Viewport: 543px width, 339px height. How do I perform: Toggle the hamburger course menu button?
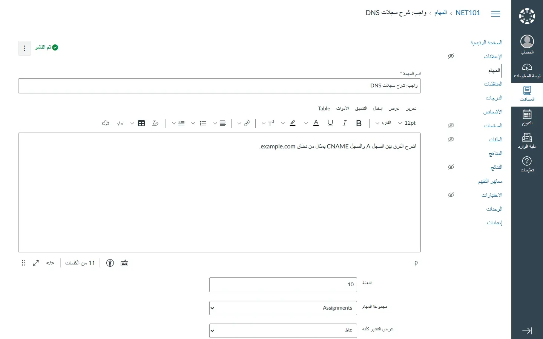pyautogui.click(x=495, y=14)
